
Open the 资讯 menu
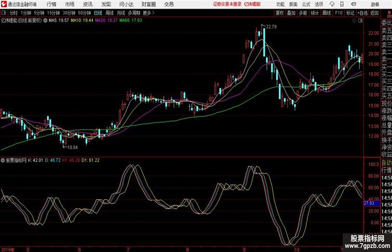click(88, 4)
